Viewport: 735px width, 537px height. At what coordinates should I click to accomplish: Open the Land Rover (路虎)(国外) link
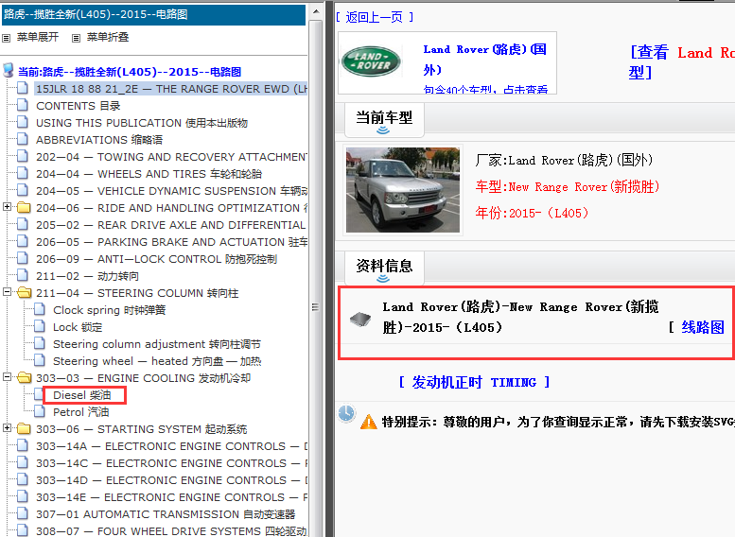[484, 60]
